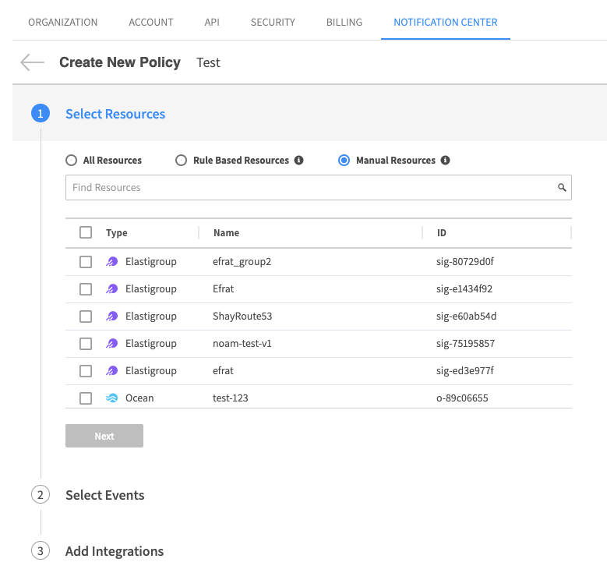This screenshot has height=580, width=607.
Task: Click the Elastigroup icon in ShayRoute53 row
Action: (x=112, y=317)
